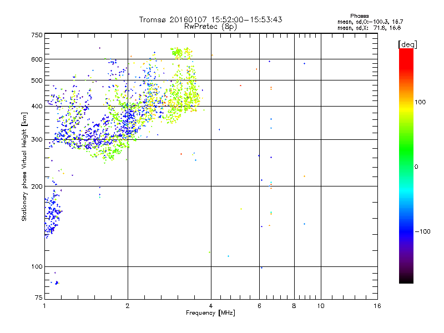Click the green cluster above 600 km
The image size is (444, 333).
point(178,53)
